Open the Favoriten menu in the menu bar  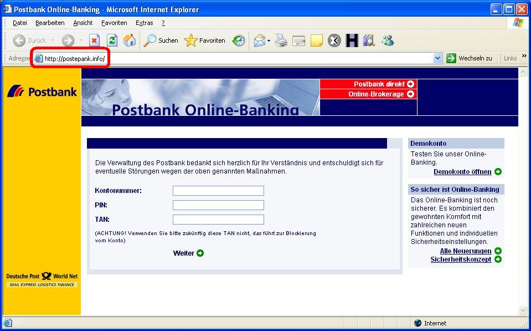[114, 23]
